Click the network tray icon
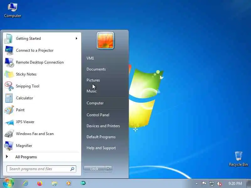251x188 pixels. click(212, 184)
